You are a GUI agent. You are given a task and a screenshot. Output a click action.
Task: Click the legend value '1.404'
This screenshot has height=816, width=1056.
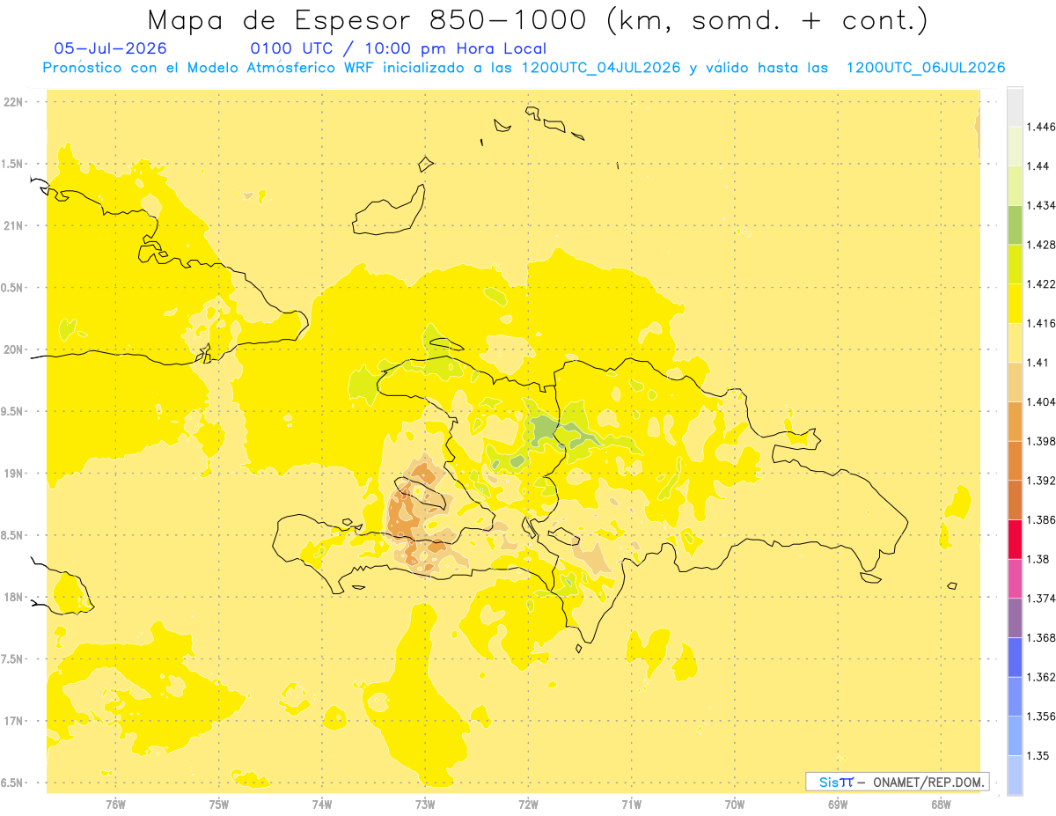click(x=1041, y=401)
